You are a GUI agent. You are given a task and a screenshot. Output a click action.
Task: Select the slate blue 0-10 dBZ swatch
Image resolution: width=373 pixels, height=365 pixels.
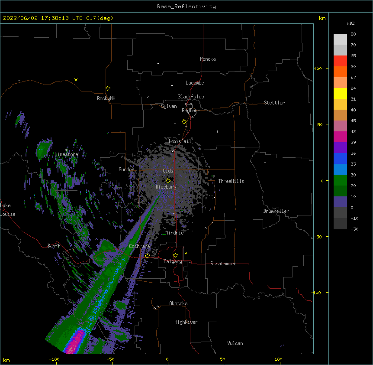[340, 202]
